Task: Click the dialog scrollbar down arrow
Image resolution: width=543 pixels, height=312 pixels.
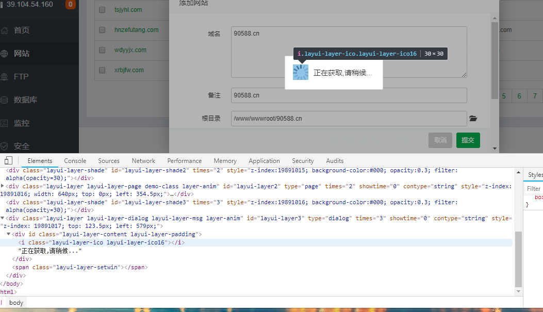Action: point(495,148)
